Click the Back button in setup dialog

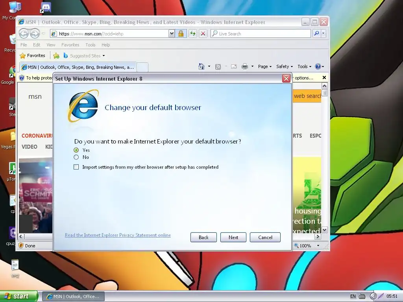click(203, 237)
